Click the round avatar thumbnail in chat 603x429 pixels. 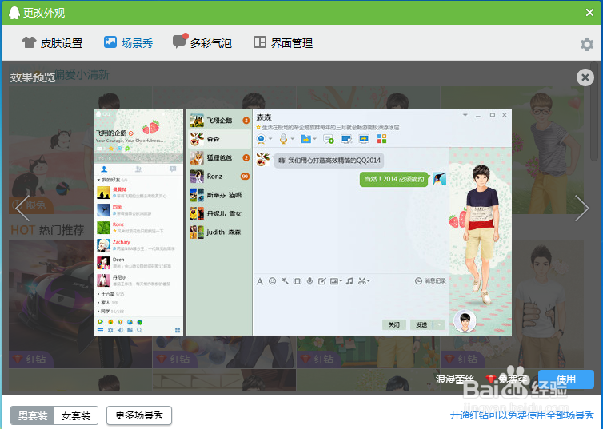tap(465, 320)
